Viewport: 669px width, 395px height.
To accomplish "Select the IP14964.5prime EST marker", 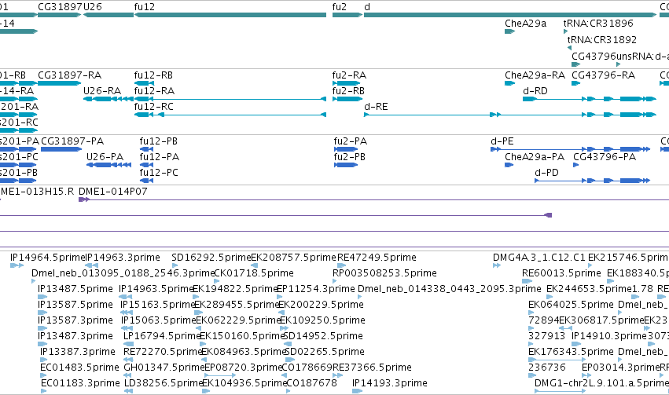I will tap(17, 265).
